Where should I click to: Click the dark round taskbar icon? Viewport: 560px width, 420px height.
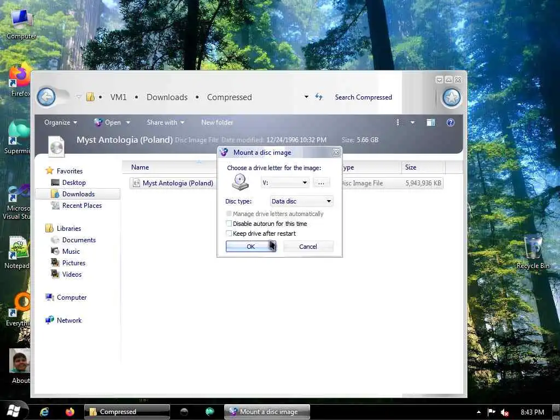[184, 412]
